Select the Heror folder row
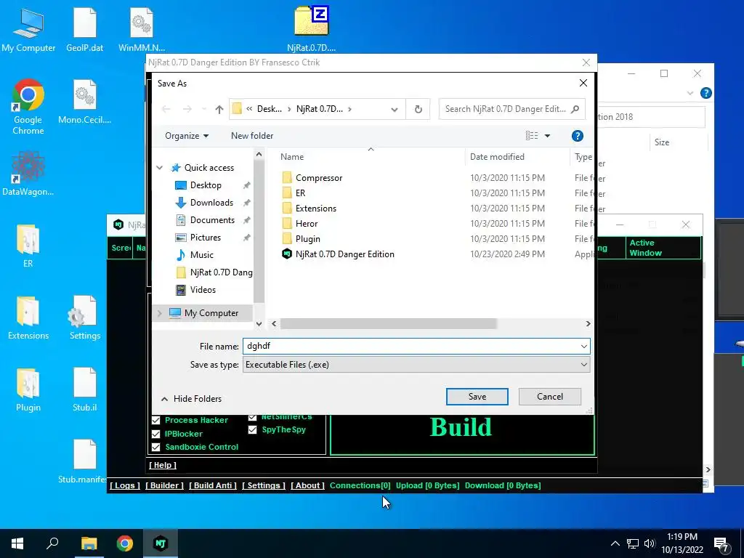The height and width of the screenshot is (558, 744). 429,224
